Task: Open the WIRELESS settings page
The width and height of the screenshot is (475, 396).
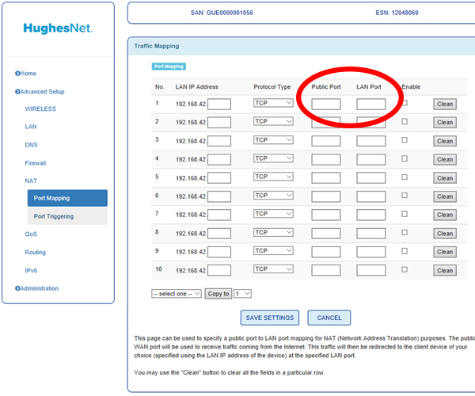Action: [x=40, y=109]
